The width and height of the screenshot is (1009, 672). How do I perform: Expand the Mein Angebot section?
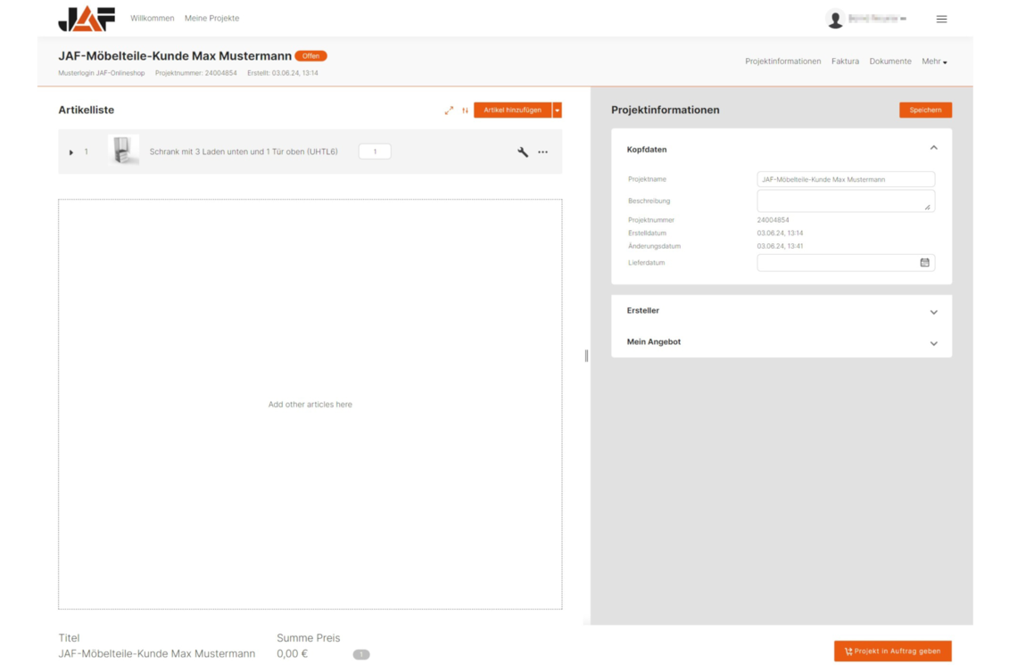[933, 343]
